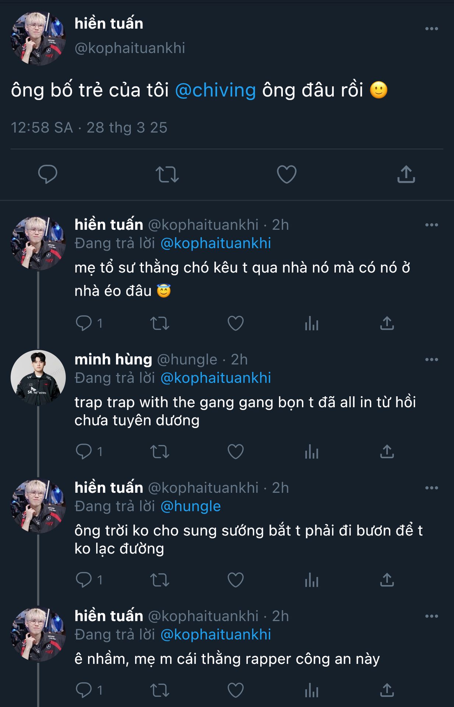The width and height of the screenshot is (454, 707).
Task: Retweet the main tweet about @chiving
Action: point(167,174)
